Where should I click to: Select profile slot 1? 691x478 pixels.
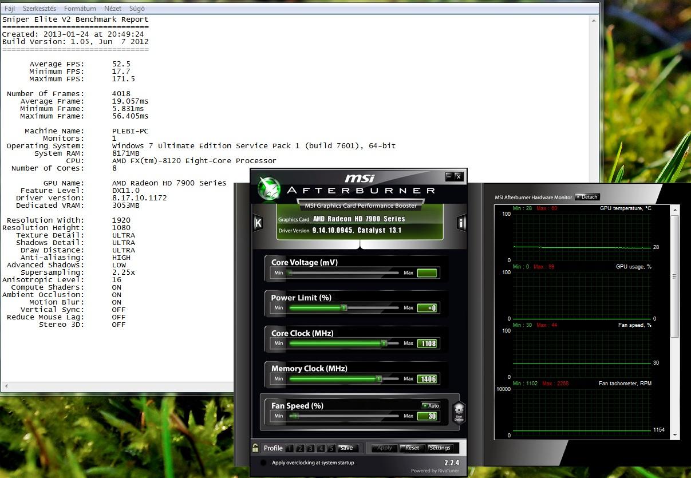290,448
